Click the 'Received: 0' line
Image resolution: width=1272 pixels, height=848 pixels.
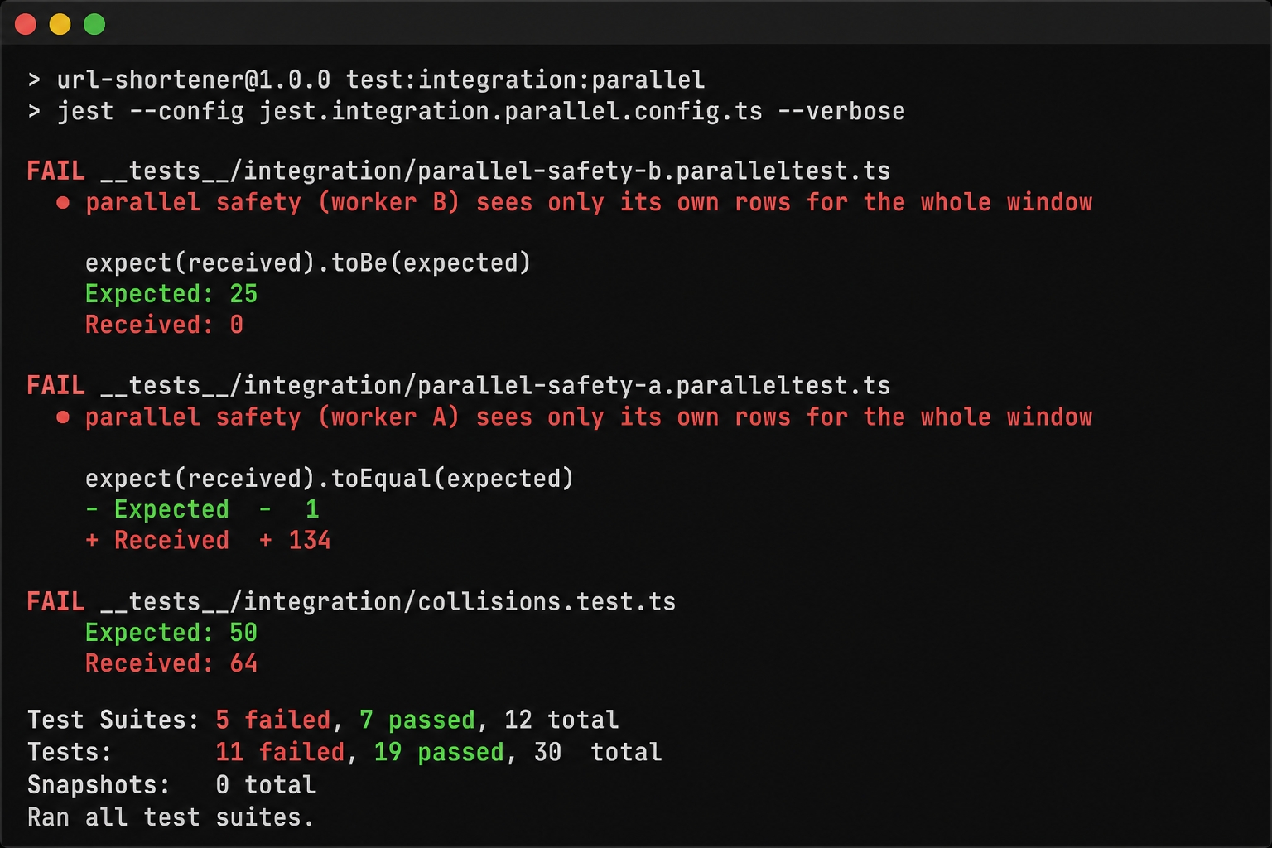click(x=164, y=324)
